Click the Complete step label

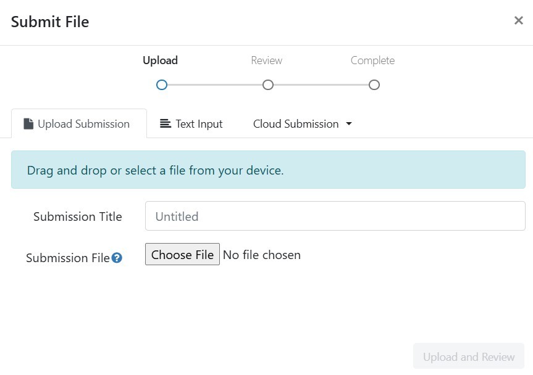tap(373, 60)
